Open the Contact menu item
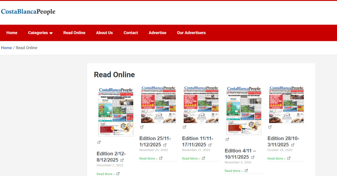 pyautogui.click(x=131, y=33)
